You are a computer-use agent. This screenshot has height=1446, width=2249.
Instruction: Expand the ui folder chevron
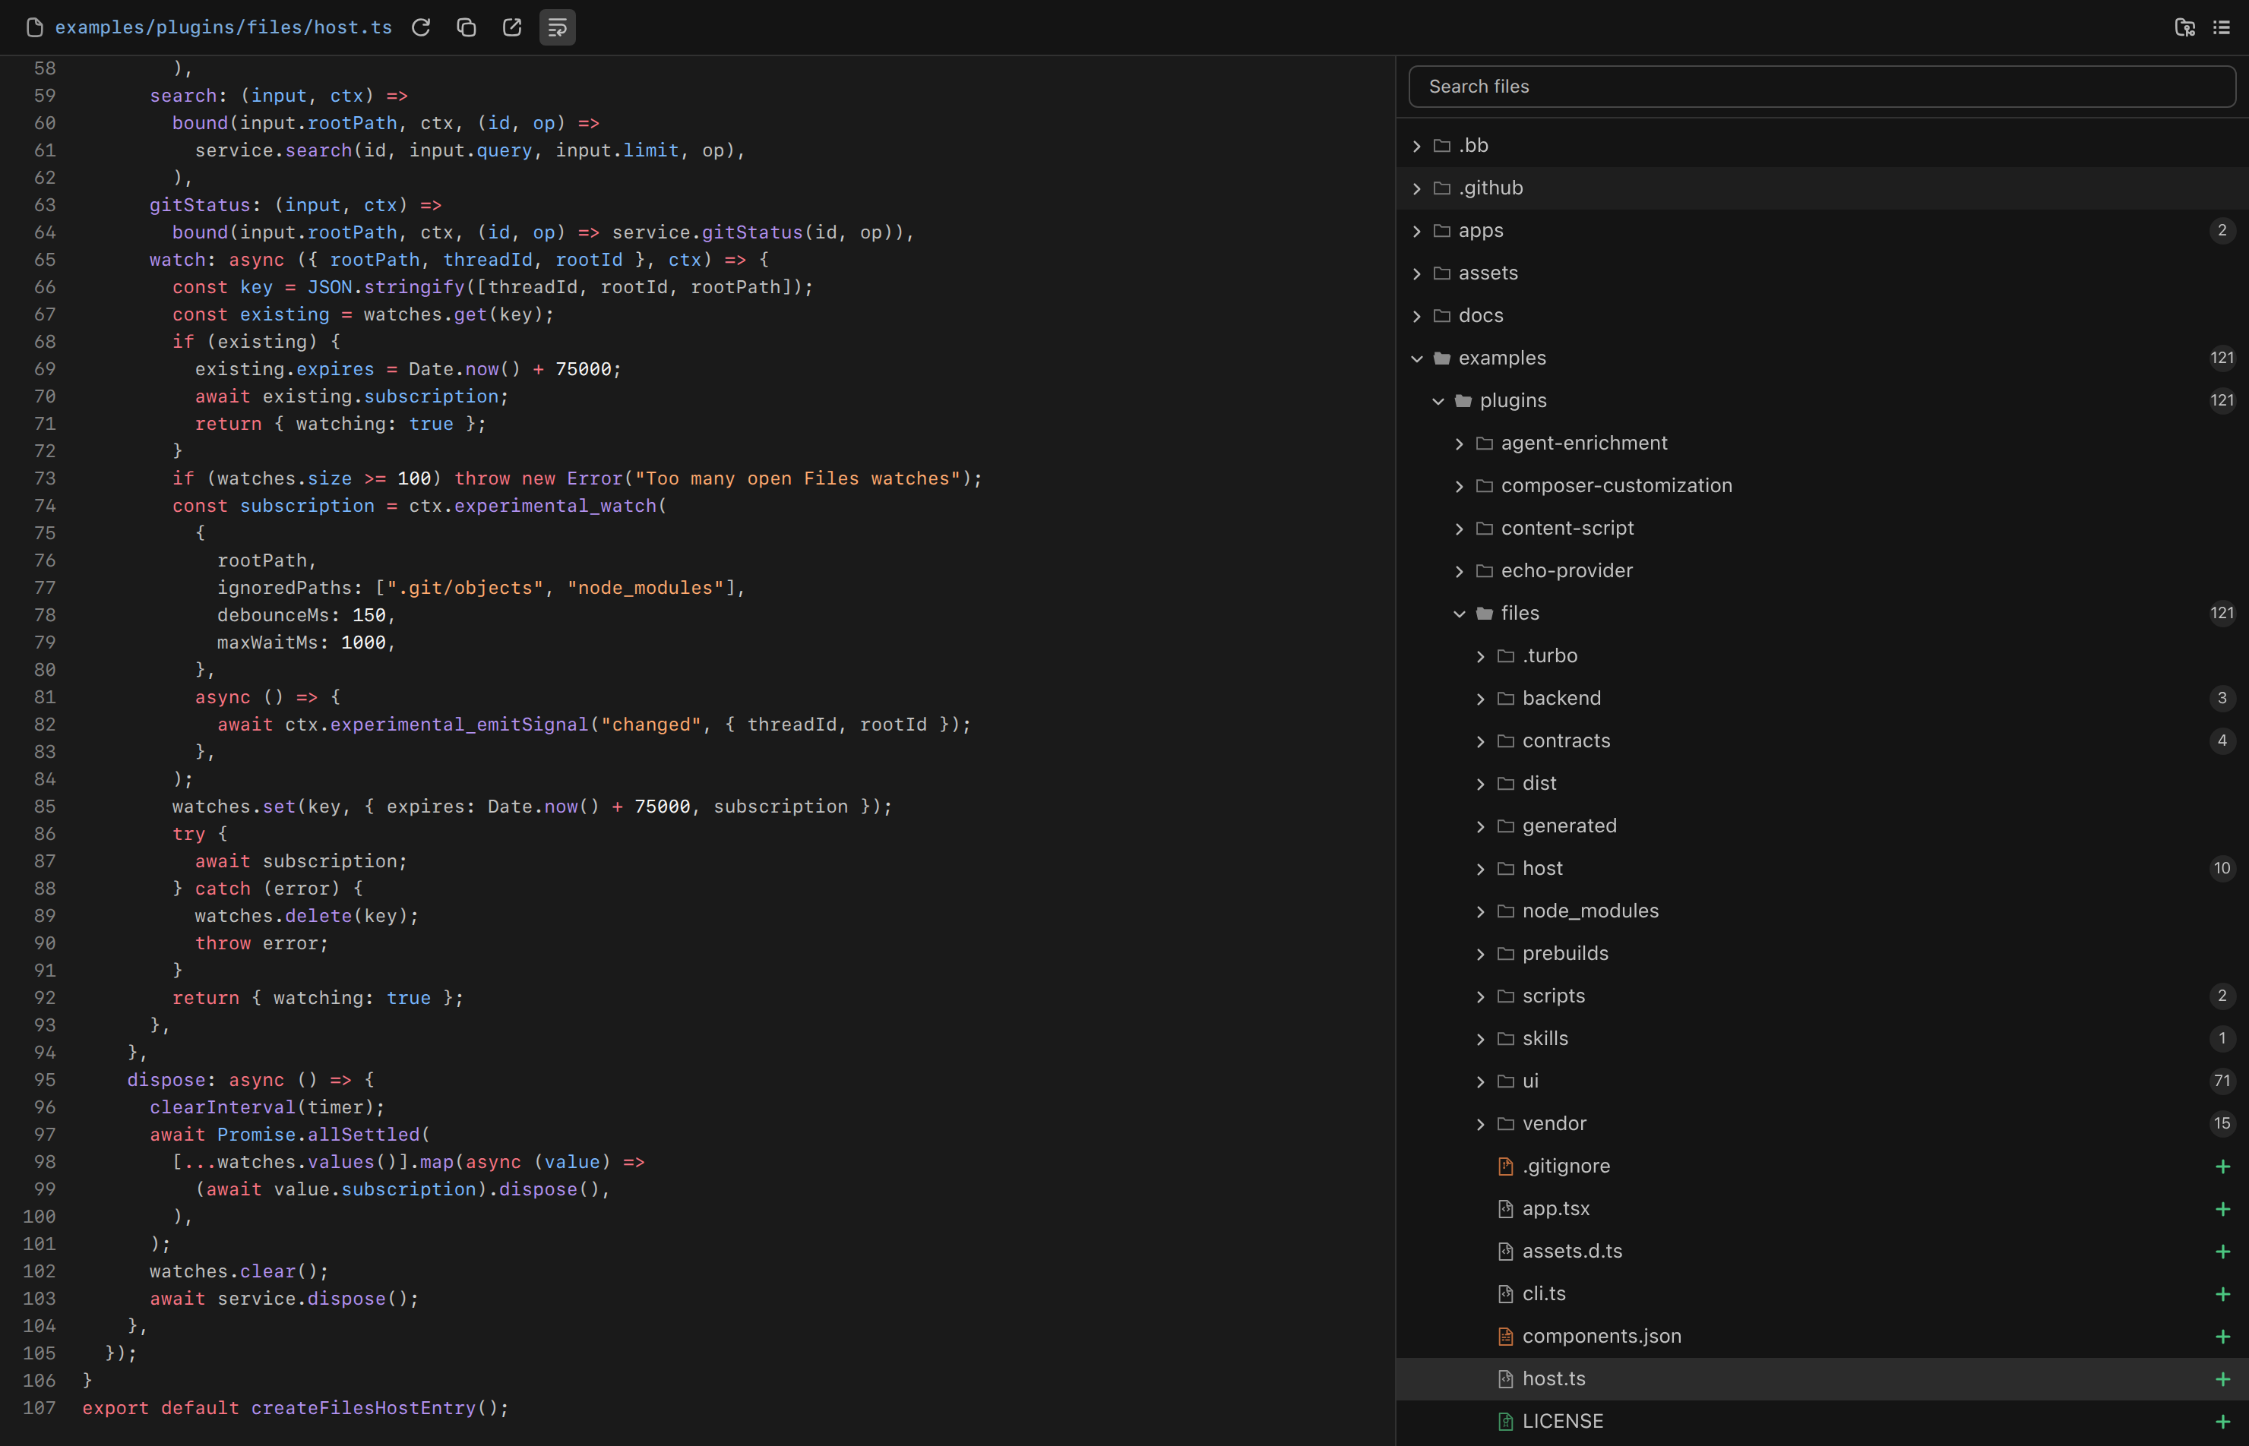(1481, 1081)
